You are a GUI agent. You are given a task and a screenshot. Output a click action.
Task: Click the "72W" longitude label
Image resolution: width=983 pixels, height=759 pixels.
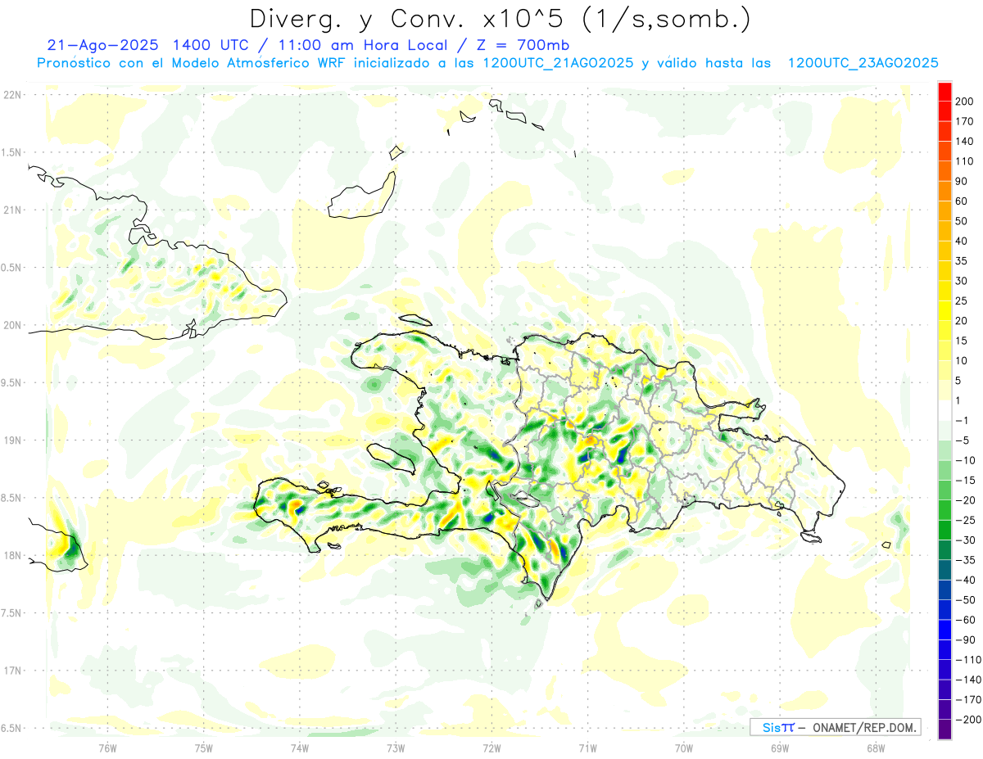click(x=491, y=748)
